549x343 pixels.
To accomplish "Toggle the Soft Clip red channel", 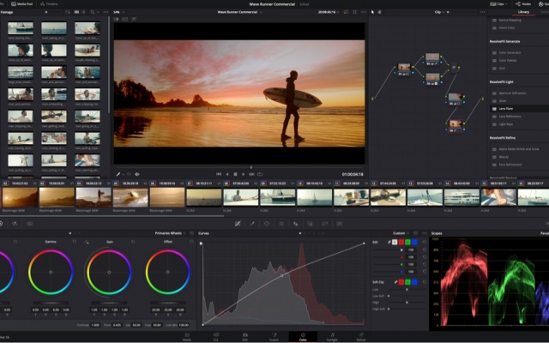I will [401, 282].
